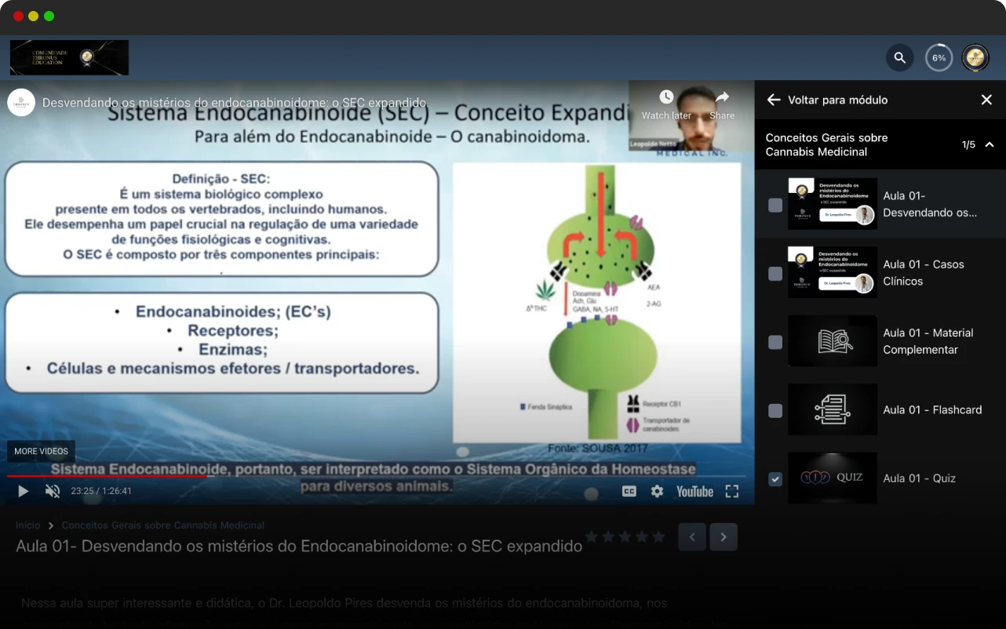The height and width of the screenshot is (629, 1006).
Task: Click the Voltar para módulo link
Action: 837,100
